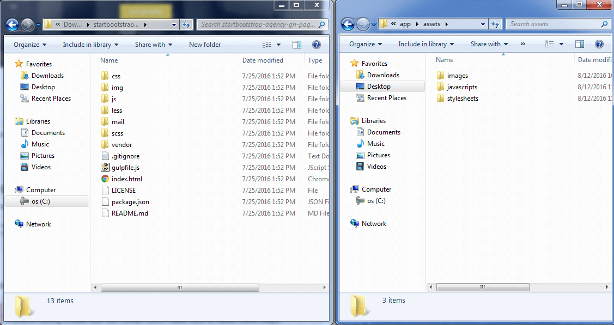Open the index.html Chrome file icon

point(105,179)
